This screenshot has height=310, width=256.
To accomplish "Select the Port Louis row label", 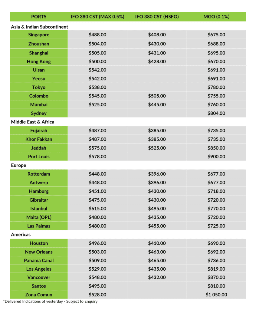I will (x=39, y=157).
